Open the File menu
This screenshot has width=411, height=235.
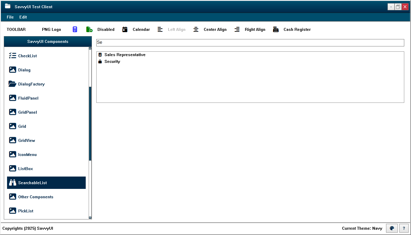pyautogui.click(x=10, y=17)
